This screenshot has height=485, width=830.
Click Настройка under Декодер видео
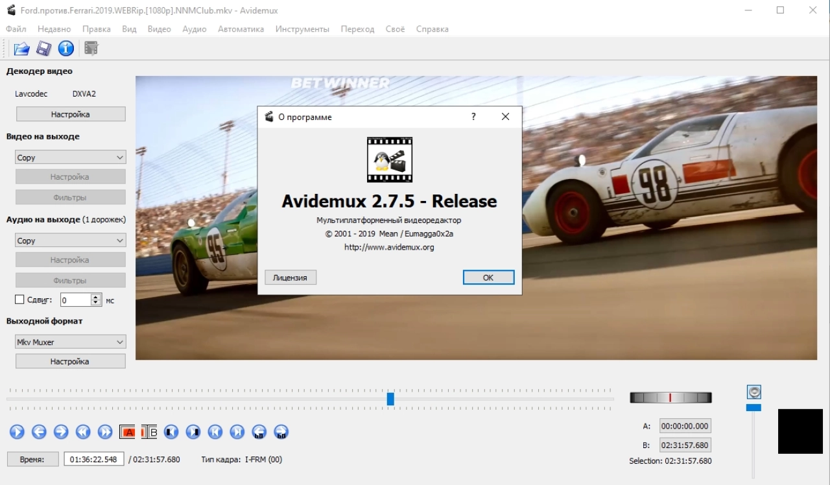click(x=71, y=114)
